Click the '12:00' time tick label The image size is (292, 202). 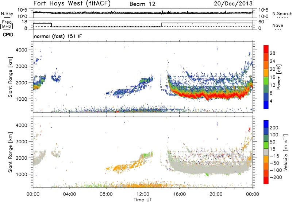(143, 194)
